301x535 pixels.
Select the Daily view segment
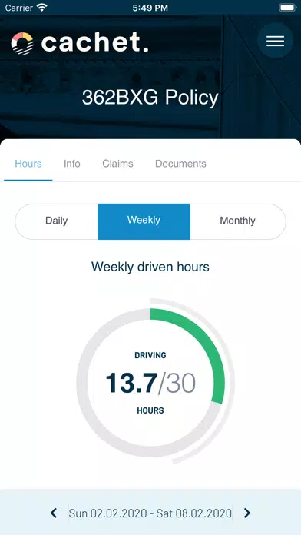[x=57, y=221]
